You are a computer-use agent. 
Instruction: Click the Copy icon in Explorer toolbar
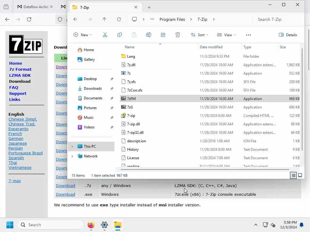pyautogui.click(x=119, y=35)
